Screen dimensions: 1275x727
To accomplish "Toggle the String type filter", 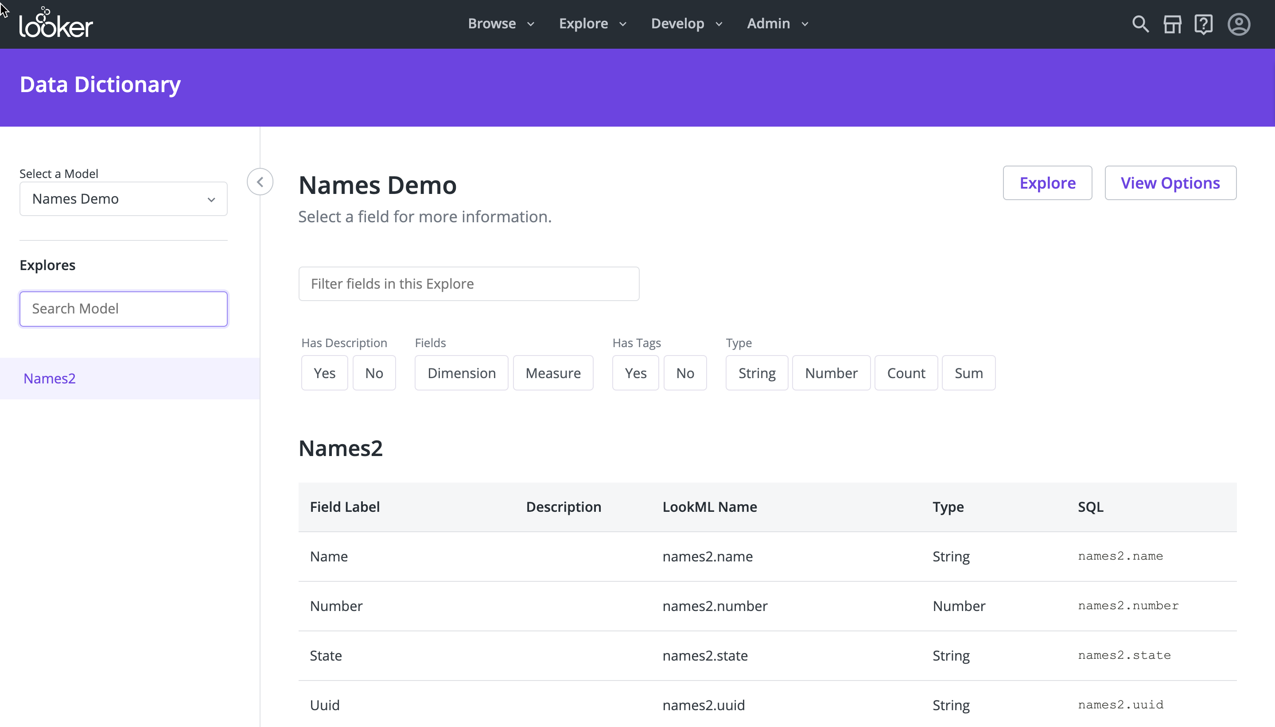I will pos(756,373).
